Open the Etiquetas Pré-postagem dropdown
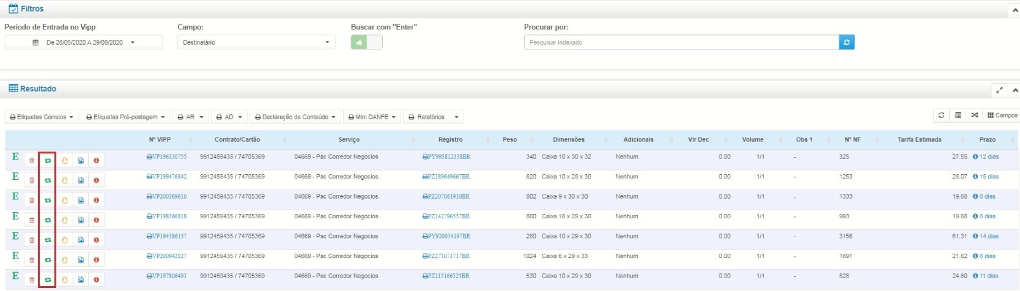 pos(125,117)
